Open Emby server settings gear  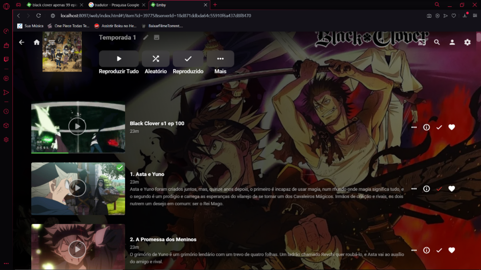(x=467, y=42)
